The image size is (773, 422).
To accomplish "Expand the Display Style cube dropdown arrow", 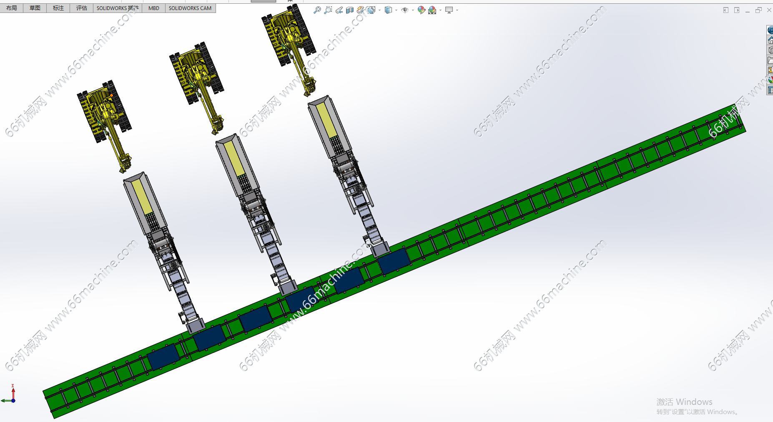I will tap(396, 10).
